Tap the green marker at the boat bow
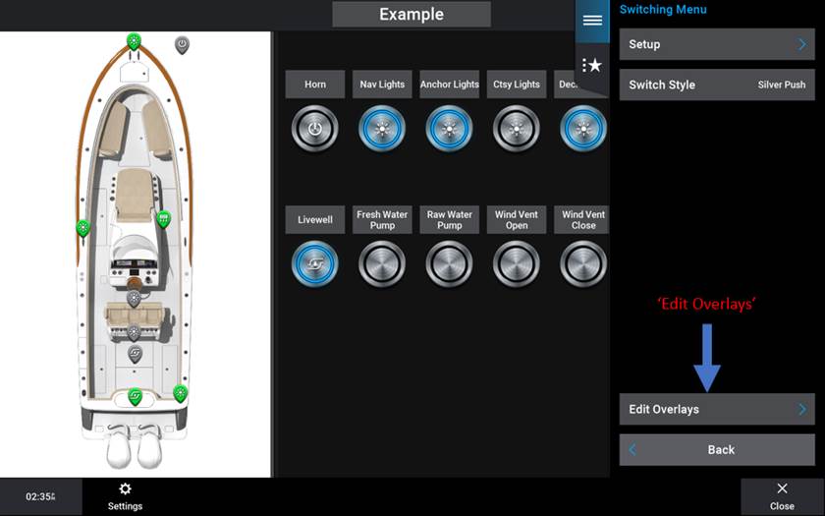 tap(134, 41)
